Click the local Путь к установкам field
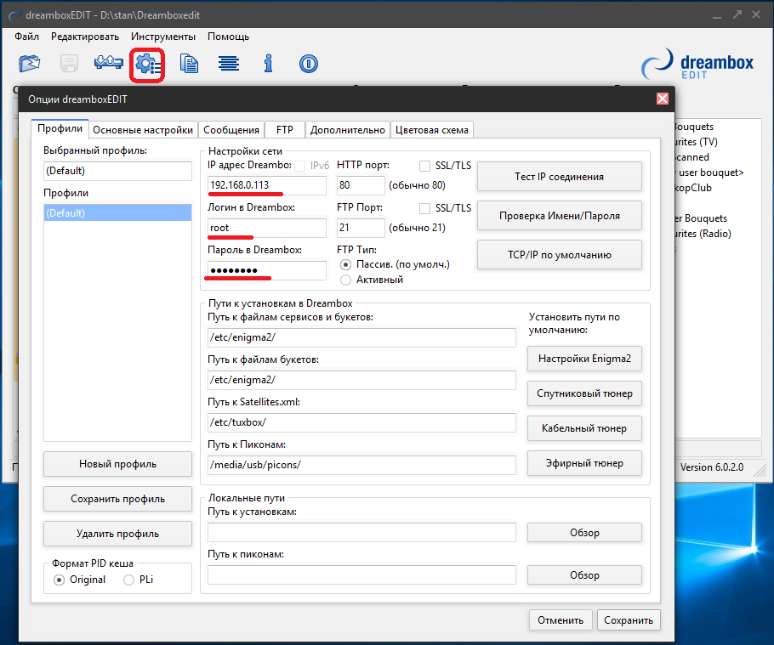Viewport: 774px width, 645px height. (x=361, y=533)
